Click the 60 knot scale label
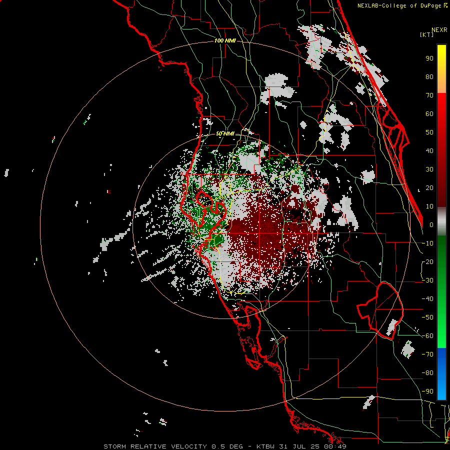Screen dimensions: 450x450 coord(429,113)
